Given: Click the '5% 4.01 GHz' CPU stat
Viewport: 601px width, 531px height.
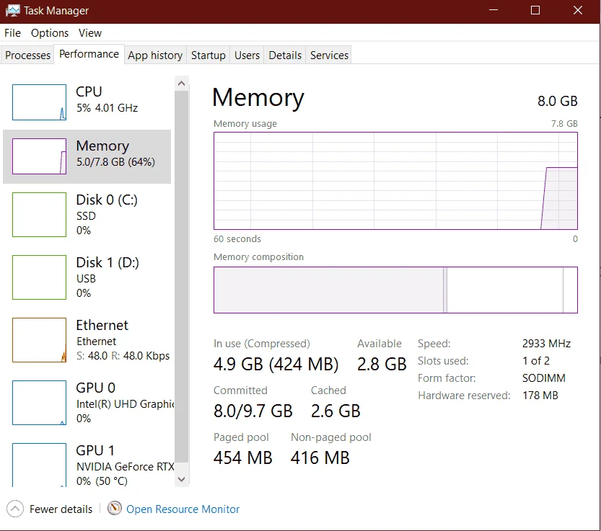Looking at the screenshot, I should [107, 108].
